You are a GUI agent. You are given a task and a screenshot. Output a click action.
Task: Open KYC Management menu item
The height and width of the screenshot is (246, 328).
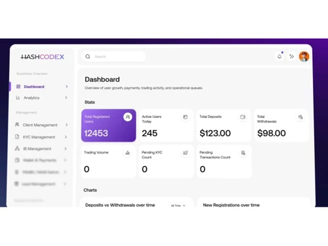coord(41,137)
